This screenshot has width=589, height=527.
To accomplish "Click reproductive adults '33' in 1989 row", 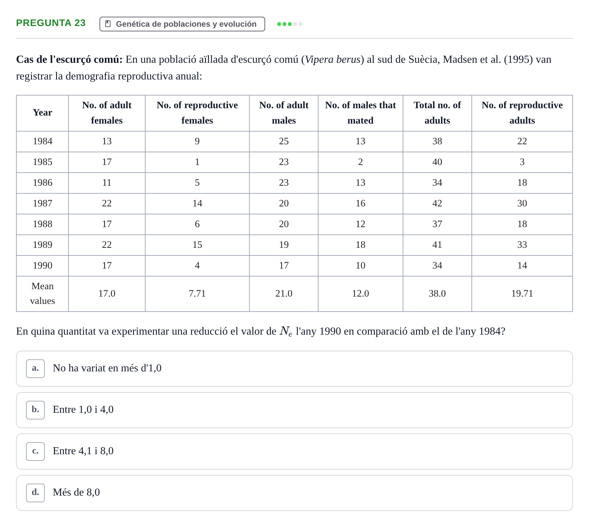I will pyautogui.click(x=522, y=245).
